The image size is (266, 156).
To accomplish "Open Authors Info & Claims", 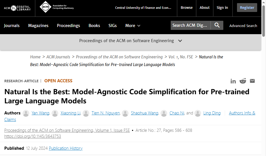I will (x=242, y=113).
